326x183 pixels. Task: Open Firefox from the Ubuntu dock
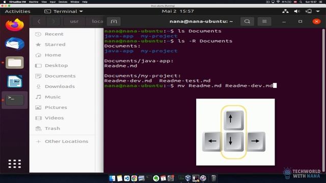[x=15, y=25]
